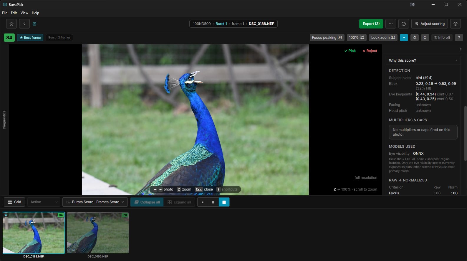Select the largest thumbnail size option
This screenshot has height=261, width=467.
(224, 202)
